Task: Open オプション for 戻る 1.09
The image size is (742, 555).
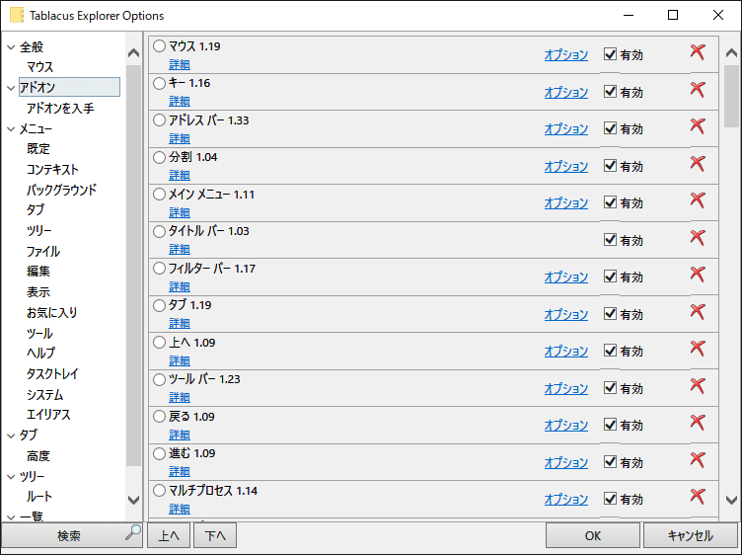Action: (x=566, y=426)
